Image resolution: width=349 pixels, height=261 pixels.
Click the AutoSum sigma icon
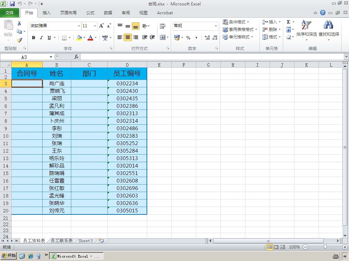coord(288,22)
